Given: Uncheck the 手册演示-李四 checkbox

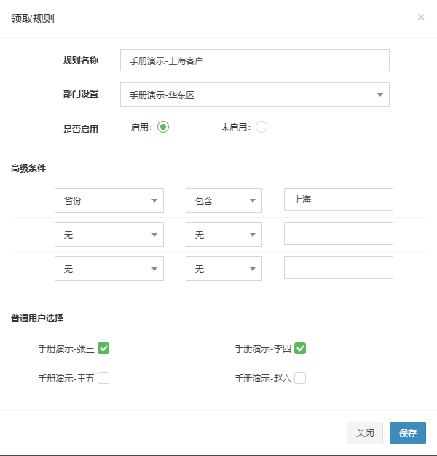Looking at the screenshot, I should (300, 348).
